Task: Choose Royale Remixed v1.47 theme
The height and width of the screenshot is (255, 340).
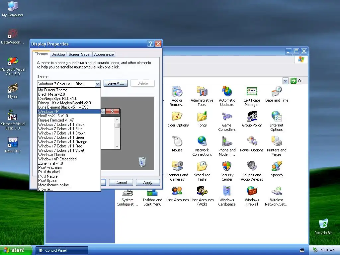Action: 69,120
